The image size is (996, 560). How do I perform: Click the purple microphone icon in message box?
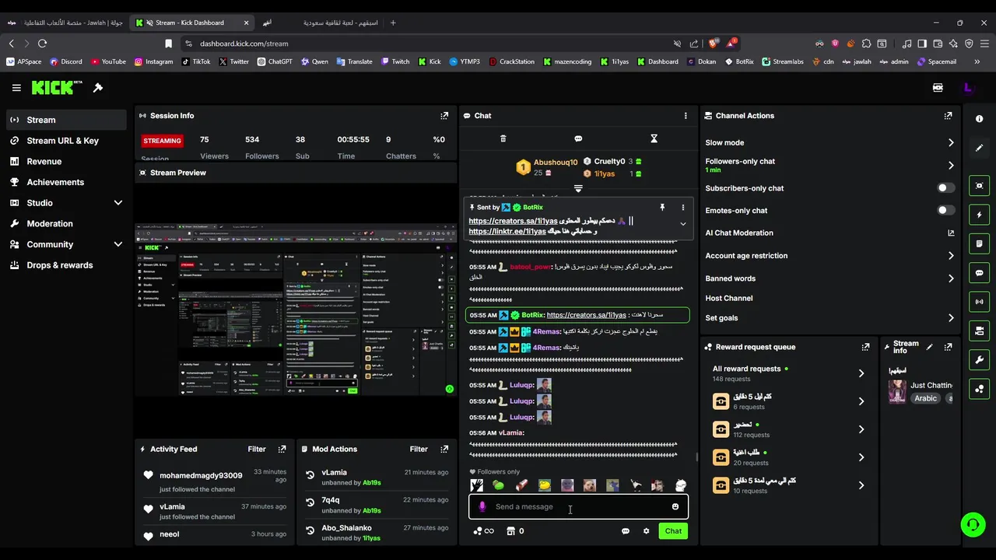[482, 506]
